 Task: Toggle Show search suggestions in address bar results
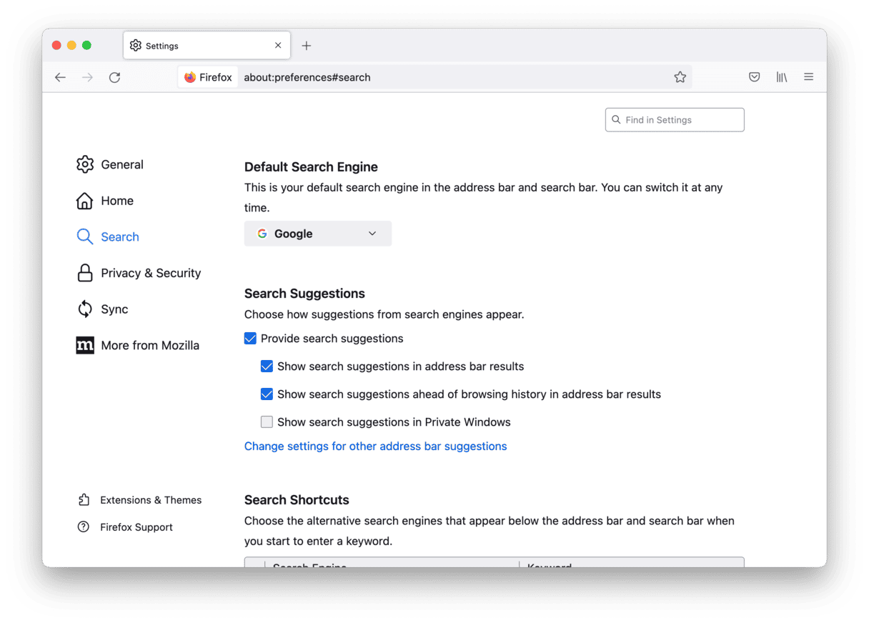click(267, 367)
